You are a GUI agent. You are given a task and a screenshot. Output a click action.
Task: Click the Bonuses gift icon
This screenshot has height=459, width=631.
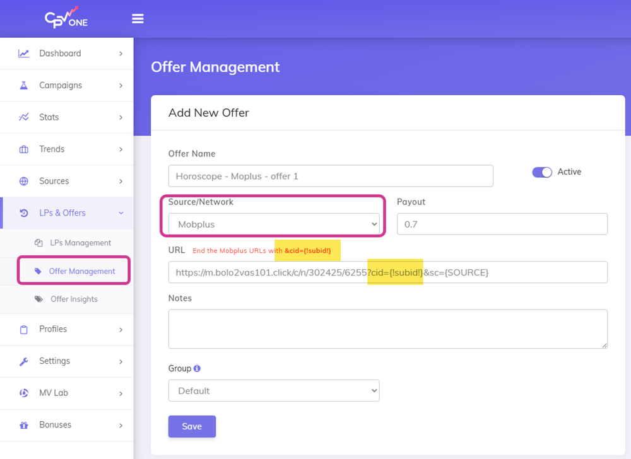coord(24,425)
